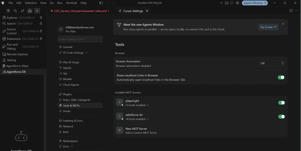Expand playwright 23 tools enabled list

(x=137, y=105)
